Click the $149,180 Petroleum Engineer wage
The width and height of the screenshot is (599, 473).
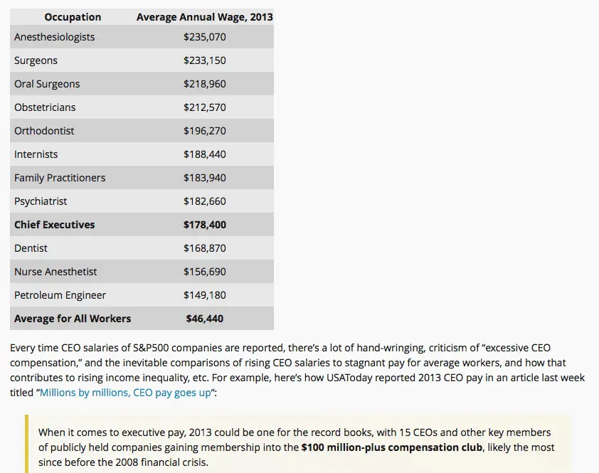[205, 295]
